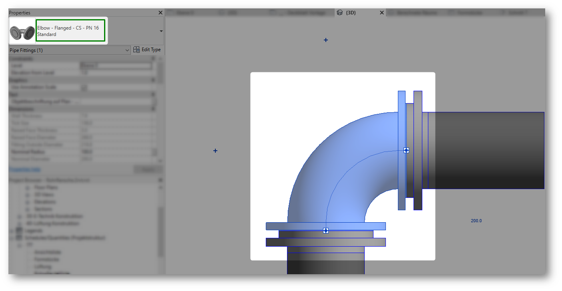This screenshot has width=562, height=291.
Task: Enable the Use Annotation Scale checkbox
Action: pyautogui.click(x=84, y=87)
